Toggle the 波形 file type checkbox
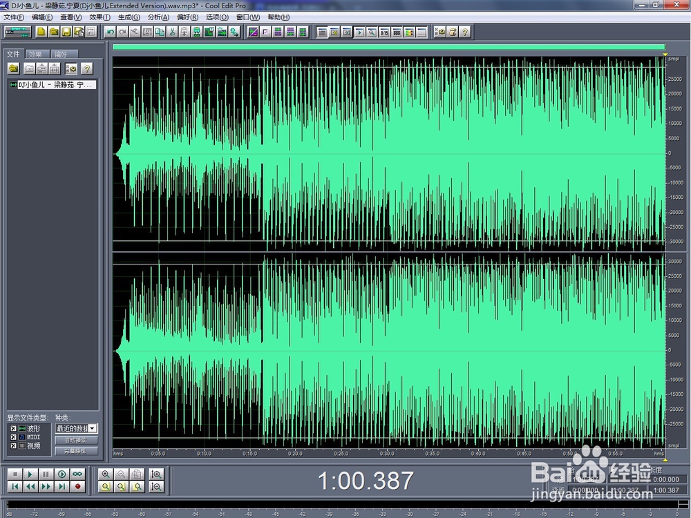The height and width of the screenshot is (518, 691). (13, 429)
